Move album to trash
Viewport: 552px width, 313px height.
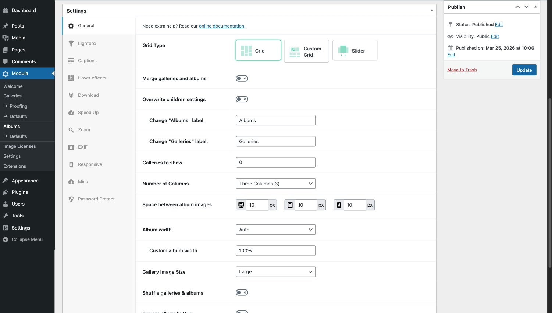462,70
